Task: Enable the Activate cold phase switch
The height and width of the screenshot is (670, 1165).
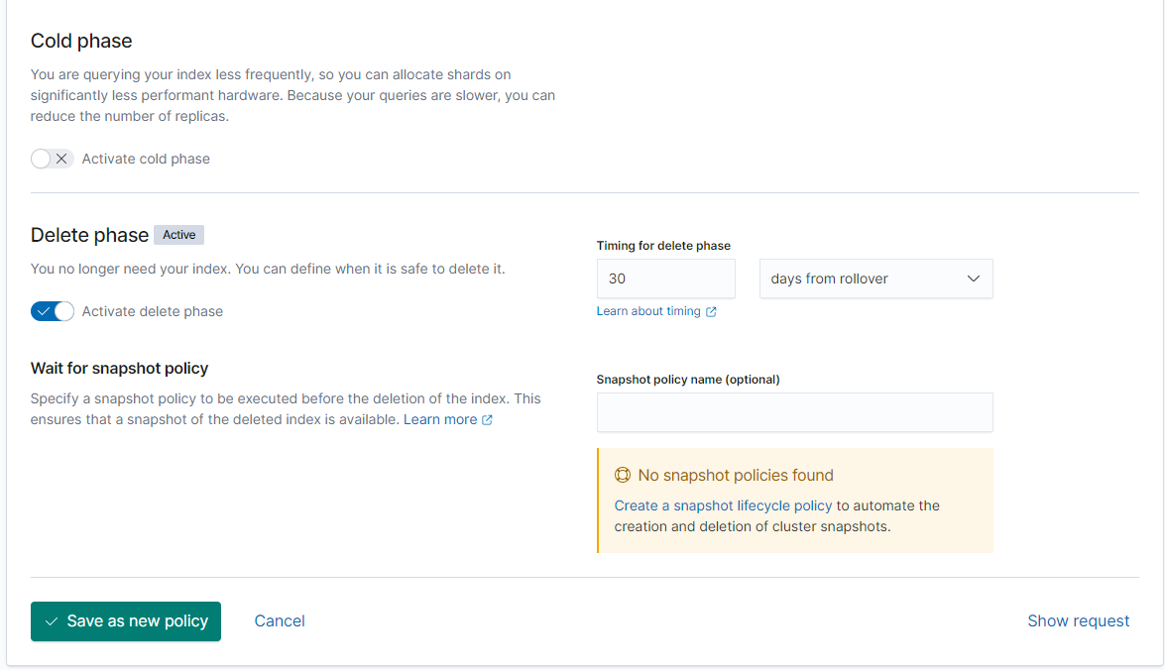Action: (x=52, y=159)
